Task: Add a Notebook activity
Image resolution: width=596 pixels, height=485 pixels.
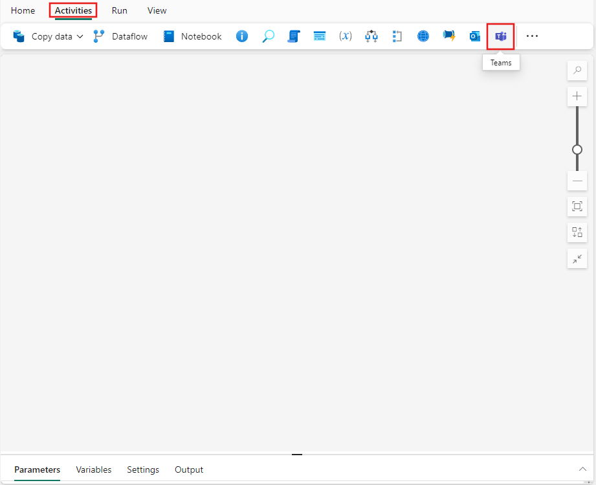Action: 192,36
